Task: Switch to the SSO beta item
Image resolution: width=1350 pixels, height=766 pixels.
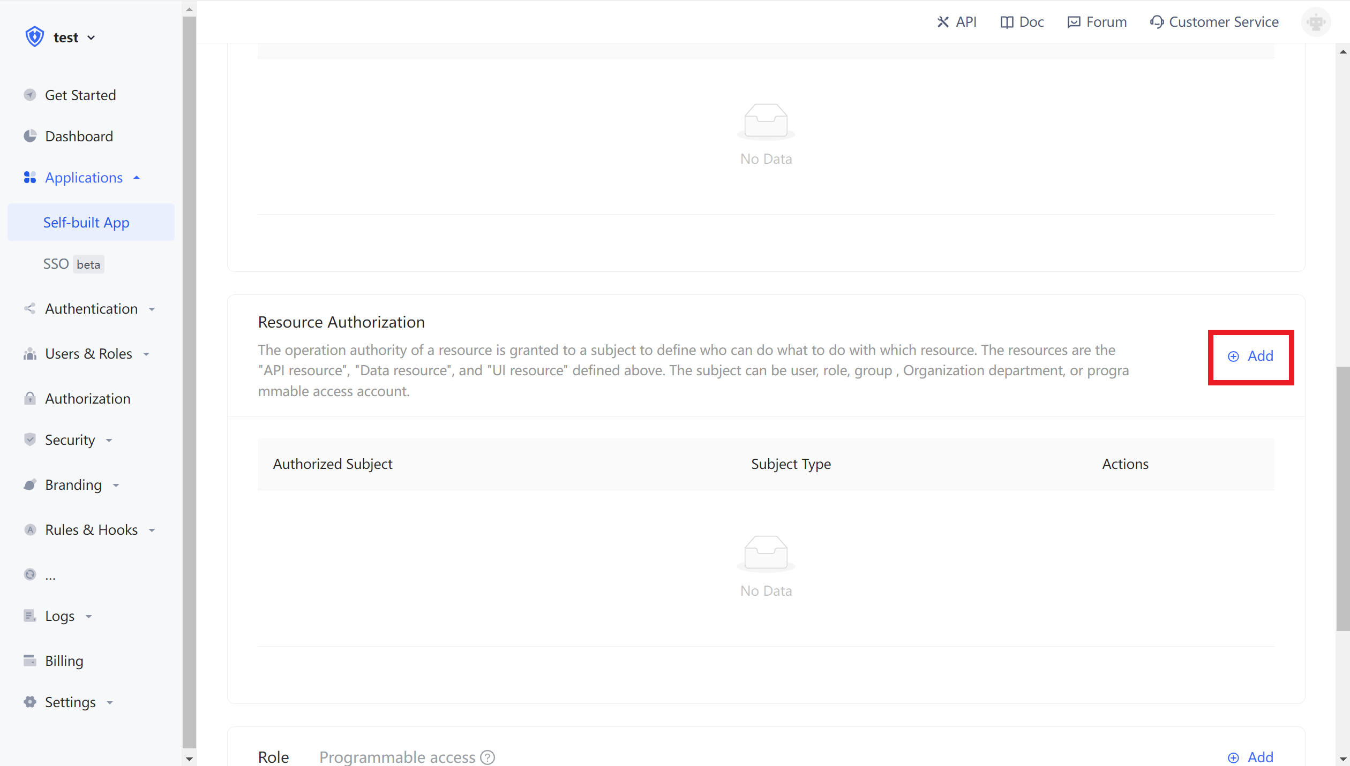Action: click(56, 263)
